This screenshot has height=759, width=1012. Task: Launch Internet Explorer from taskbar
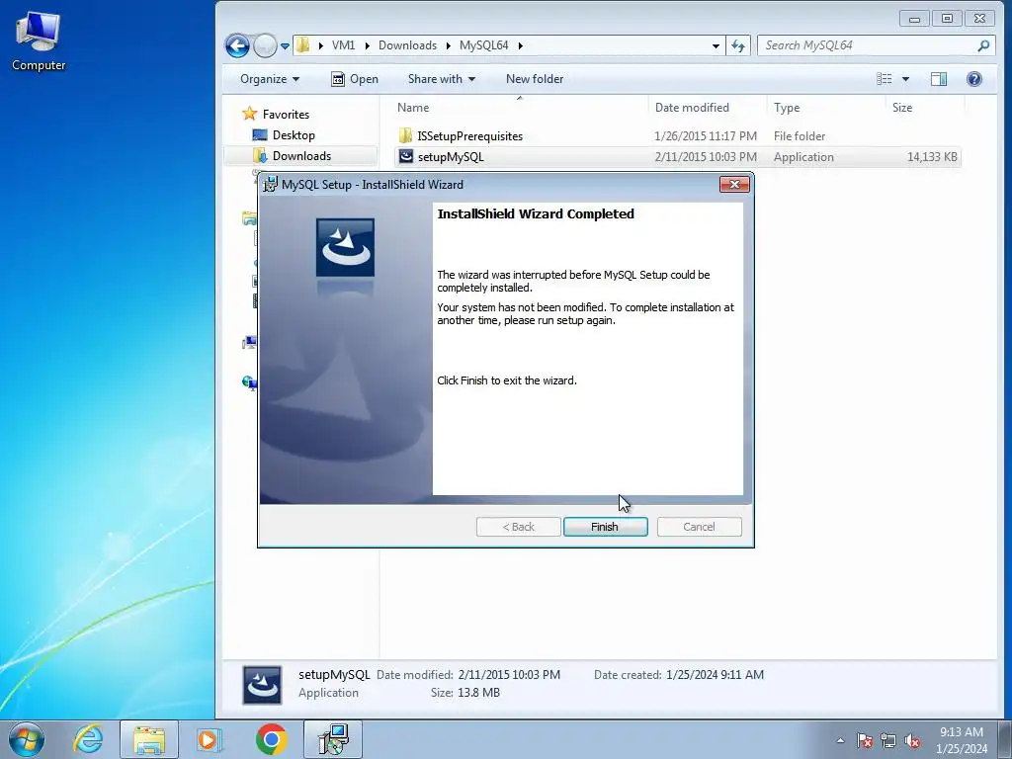(x=88, y=739)
